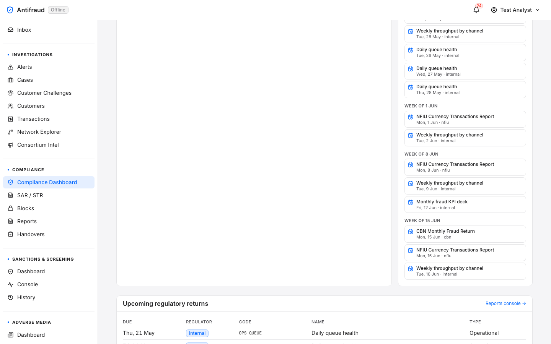
Task: Click the Customers people icon
Action: 11,106
